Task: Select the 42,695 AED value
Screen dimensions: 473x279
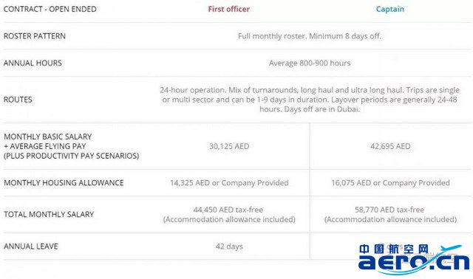Action: click(x=390, y=146)
